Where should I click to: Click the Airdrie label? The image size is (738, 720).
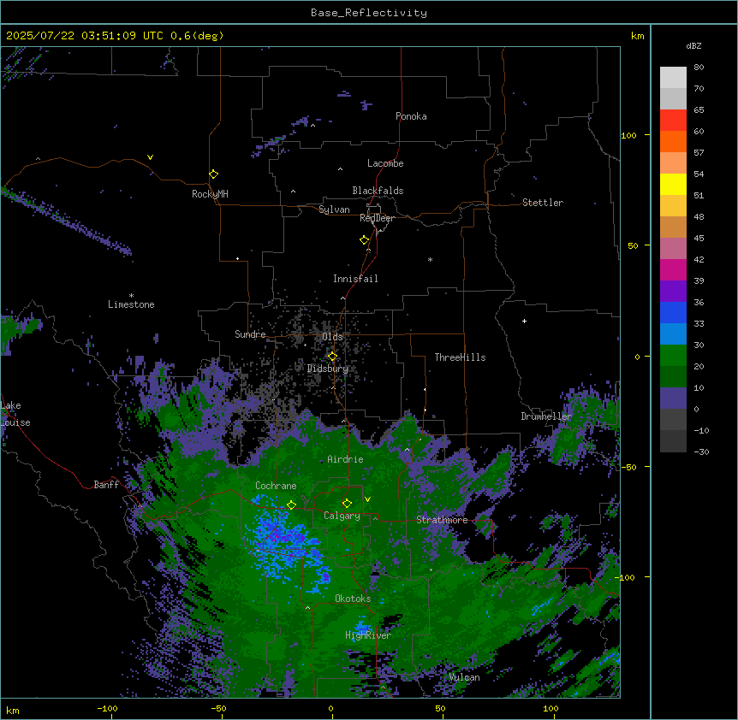(x=345, y=459)
